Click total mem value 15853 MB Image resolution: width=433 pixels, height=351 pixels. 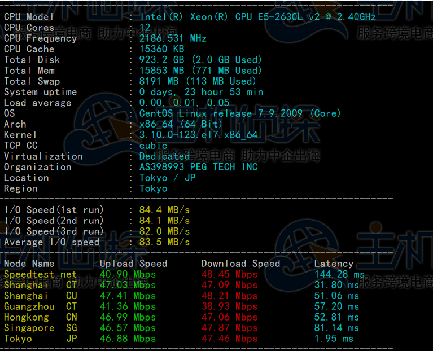(x=200, y=71)
